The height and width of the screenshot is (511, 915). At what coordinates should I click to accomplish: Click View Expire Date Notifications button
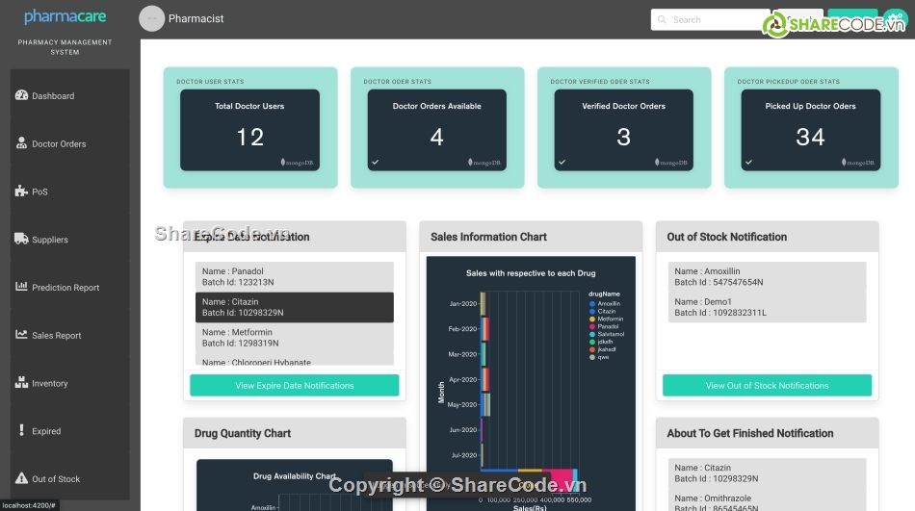[x=294, y=386]
